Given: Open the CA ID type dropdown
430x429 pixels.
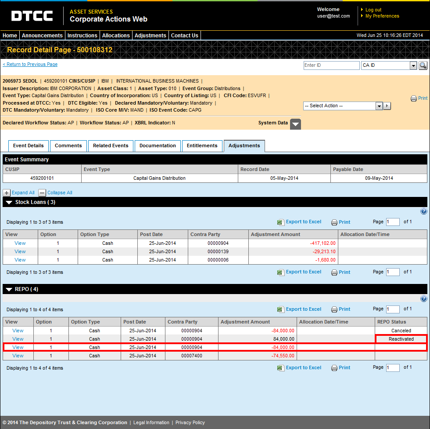Looking at the screenshot, I should pyautogui.click(x=389, y=65).
